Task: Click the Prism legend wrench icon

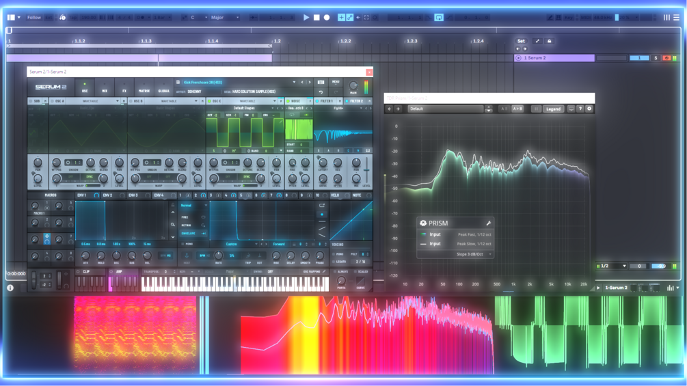Action: coord(489,223)
